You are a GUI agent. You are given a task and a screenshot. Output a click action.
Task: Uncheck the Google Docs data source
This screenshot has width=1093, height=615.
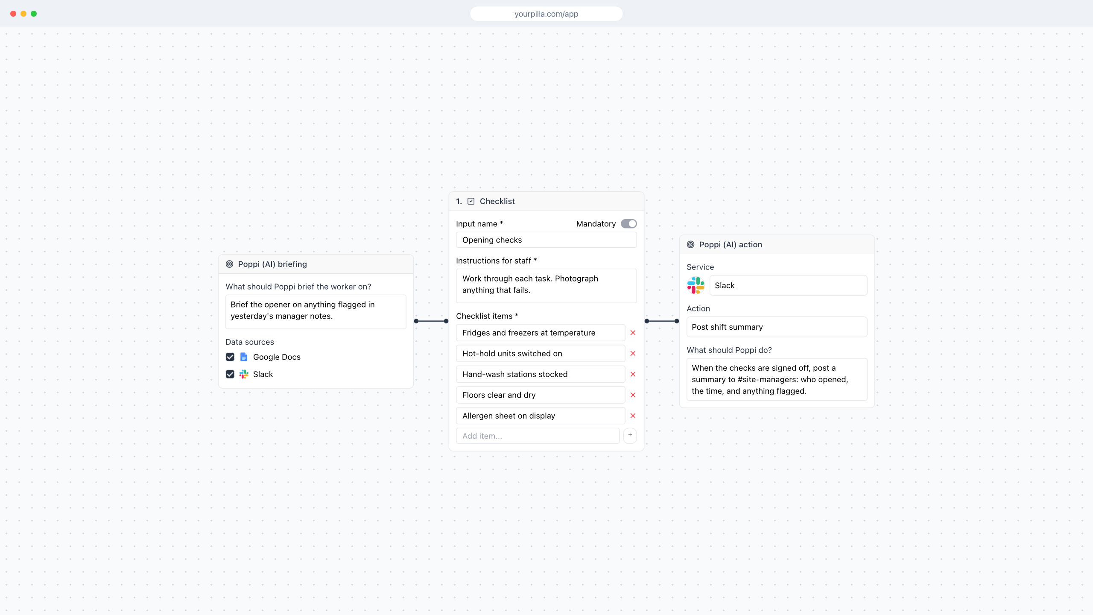tap(230, 357)
